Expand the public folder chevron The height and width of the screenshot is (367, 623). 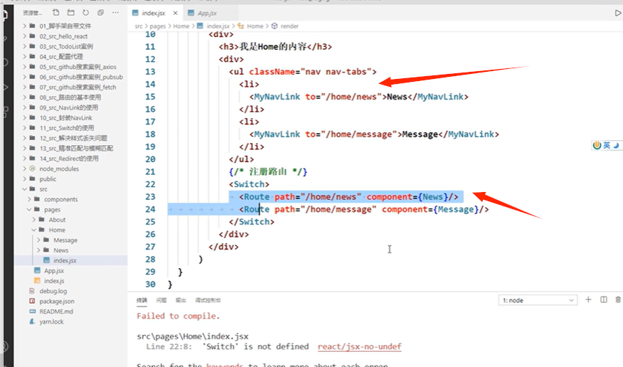[25, 179]
